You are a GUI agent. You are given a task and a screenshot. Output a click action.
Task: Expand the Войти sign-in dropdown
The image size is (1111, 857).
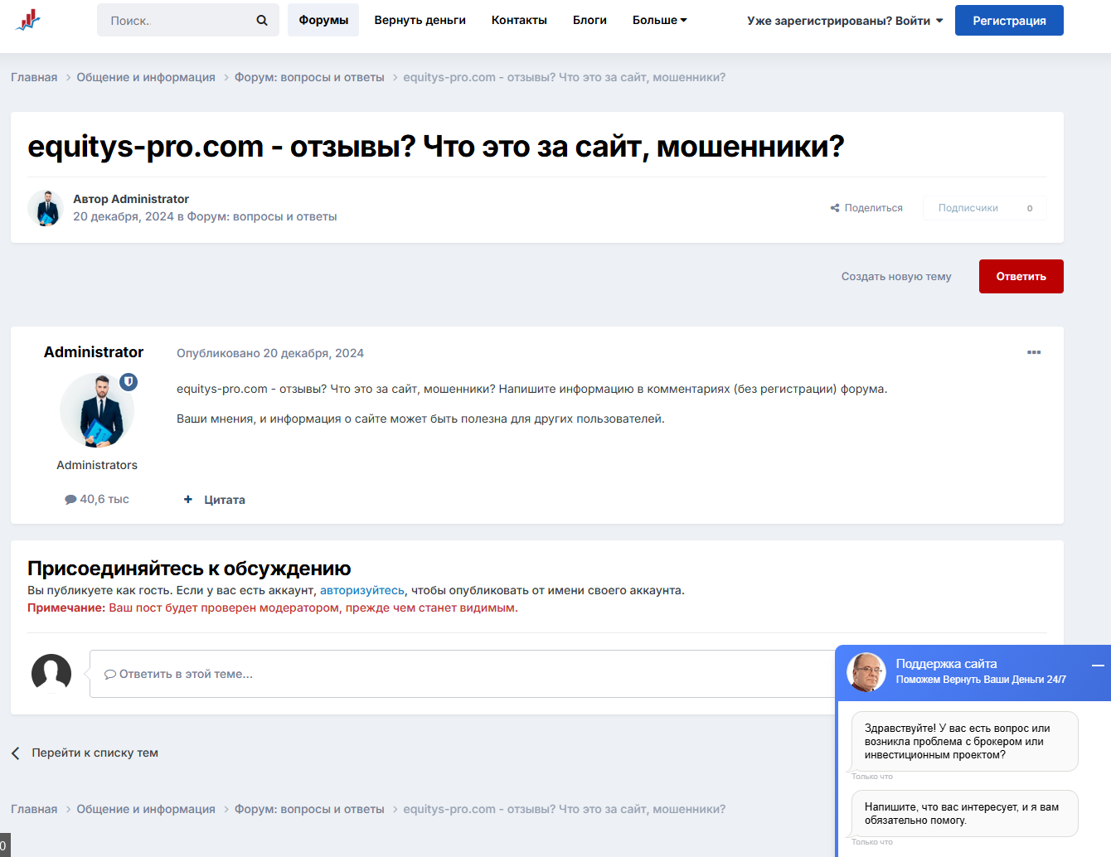(845, 21)
